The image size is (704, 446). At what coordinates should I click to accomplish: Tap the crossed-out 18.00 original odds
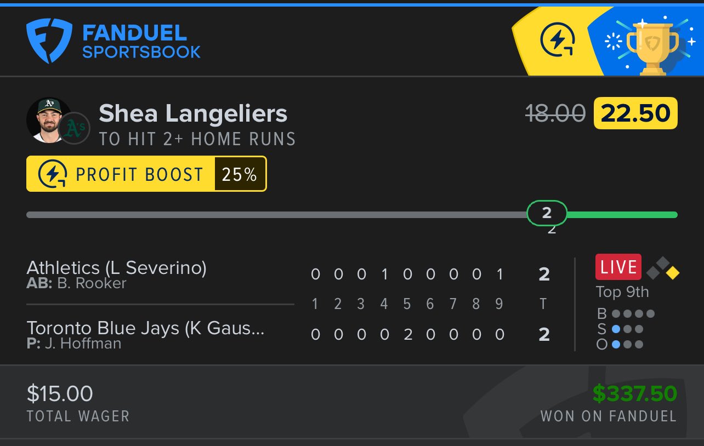tap(555, 113)
